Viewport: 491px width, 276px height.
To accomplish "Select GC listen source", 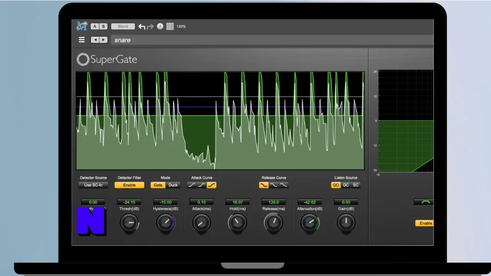I will (346, 185).
